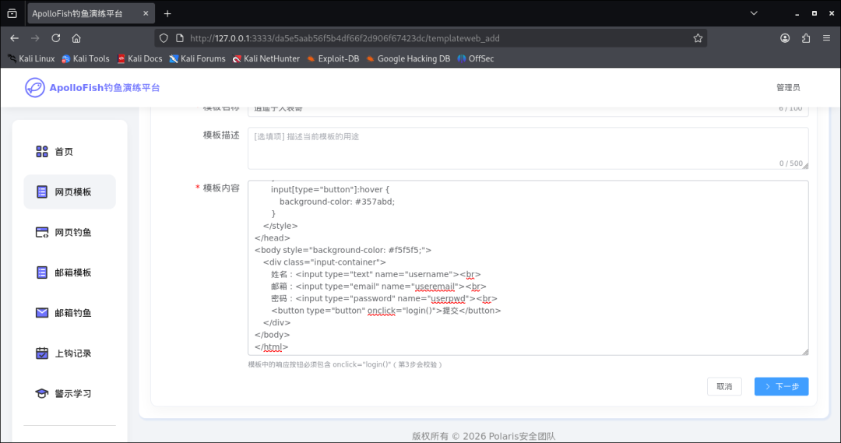Open 网页钓鱼 sidebar menu item

click(x=70, y=232)
